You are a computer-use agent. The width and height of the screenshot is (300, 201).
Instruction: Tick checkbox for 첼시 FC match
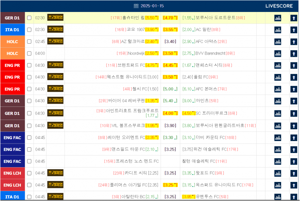coord(29,89)
